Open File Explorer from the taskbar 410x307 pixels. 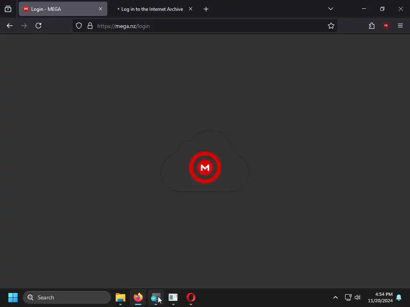tap(121, 297)
